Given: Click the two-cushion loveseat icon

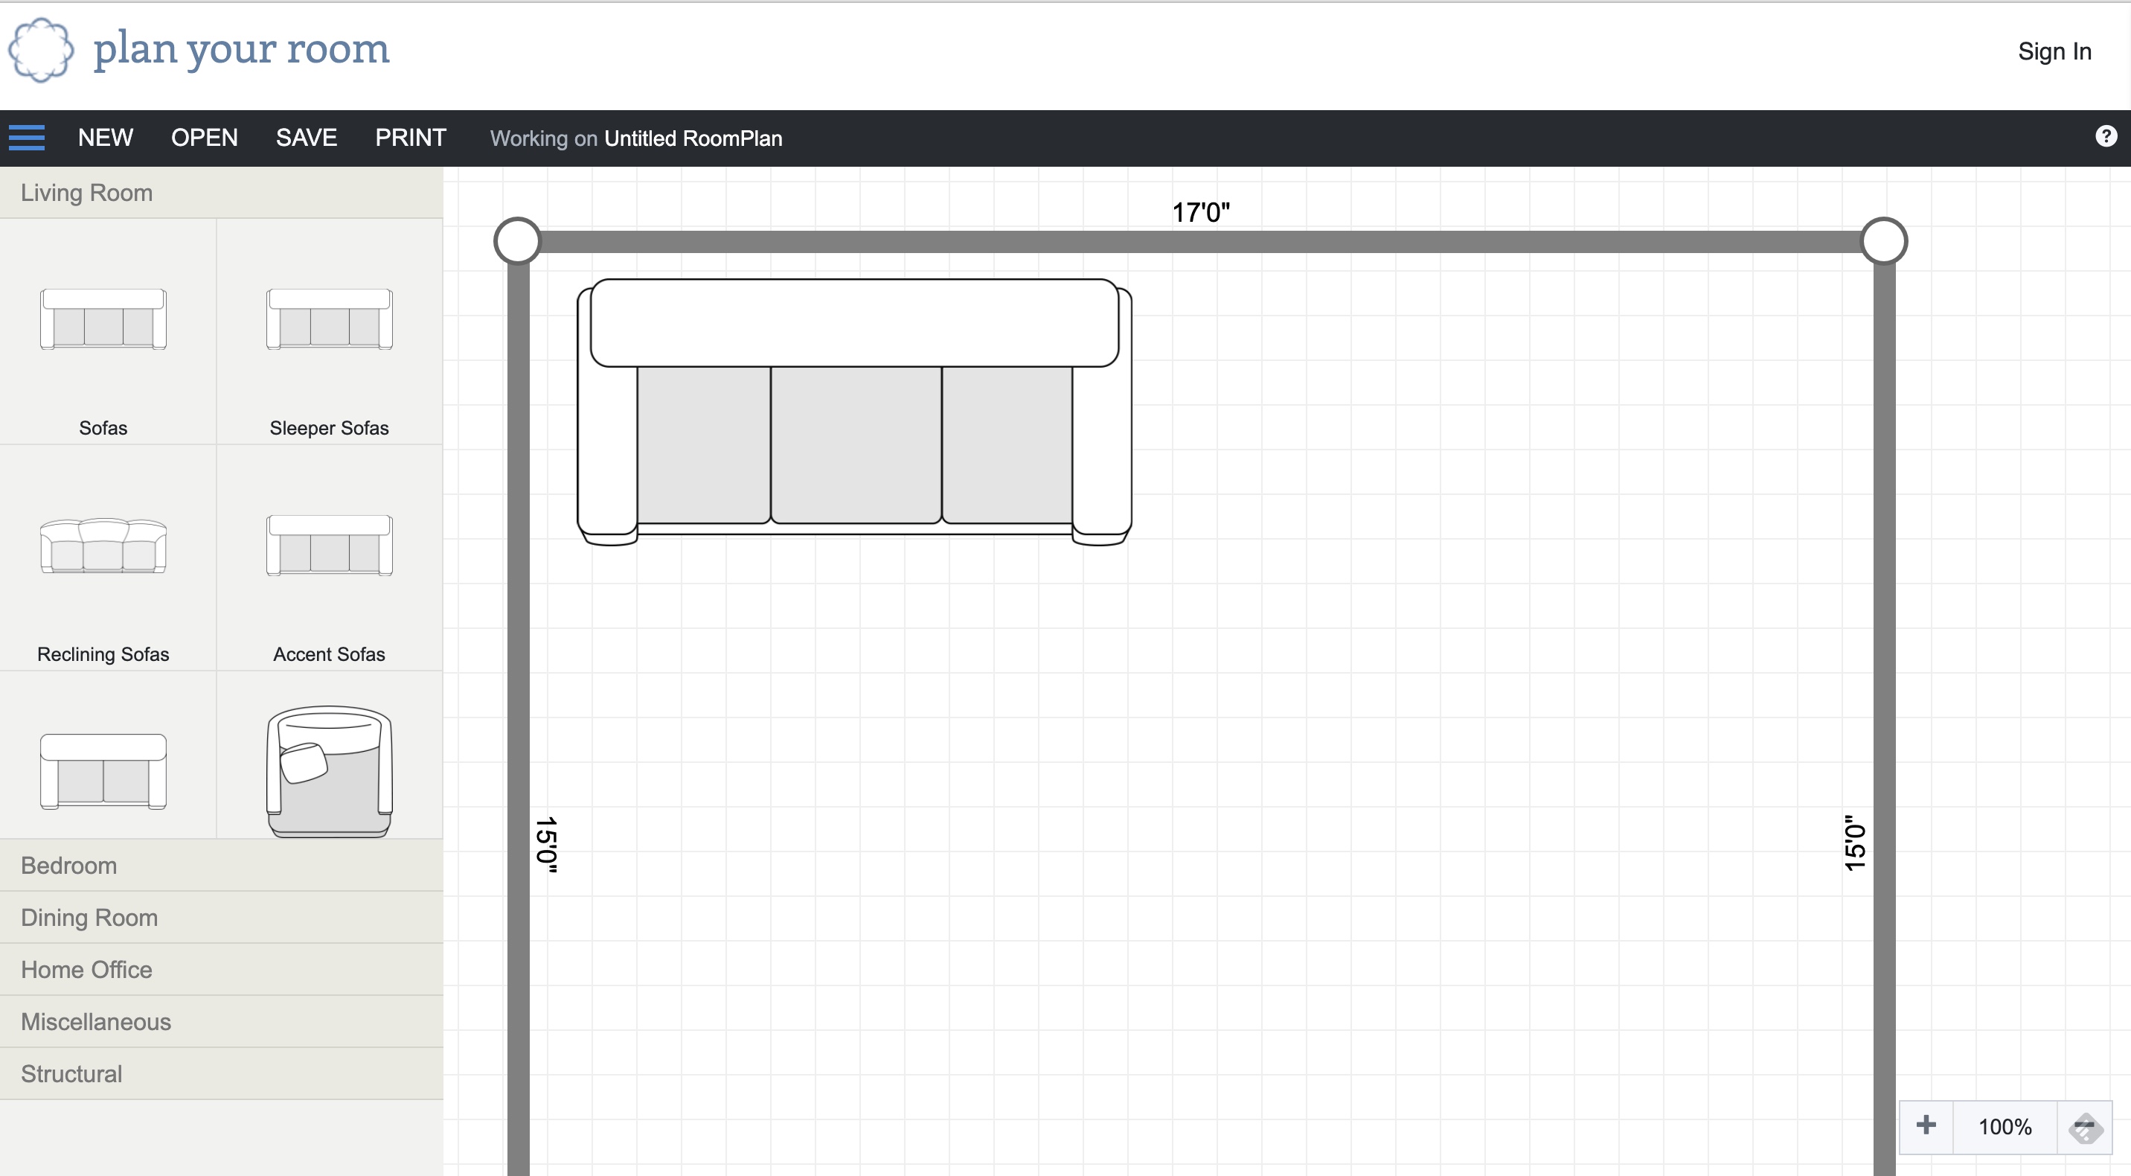Looking at the screenshot, I should pyautogui.click(x=103, y=770).
